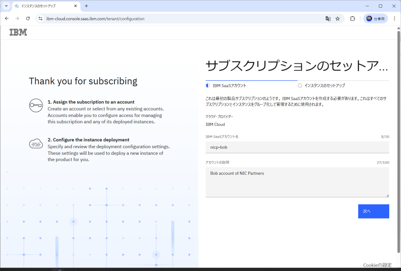
Task: Click the IBM logo in header
Action: [x=18, y=32]
